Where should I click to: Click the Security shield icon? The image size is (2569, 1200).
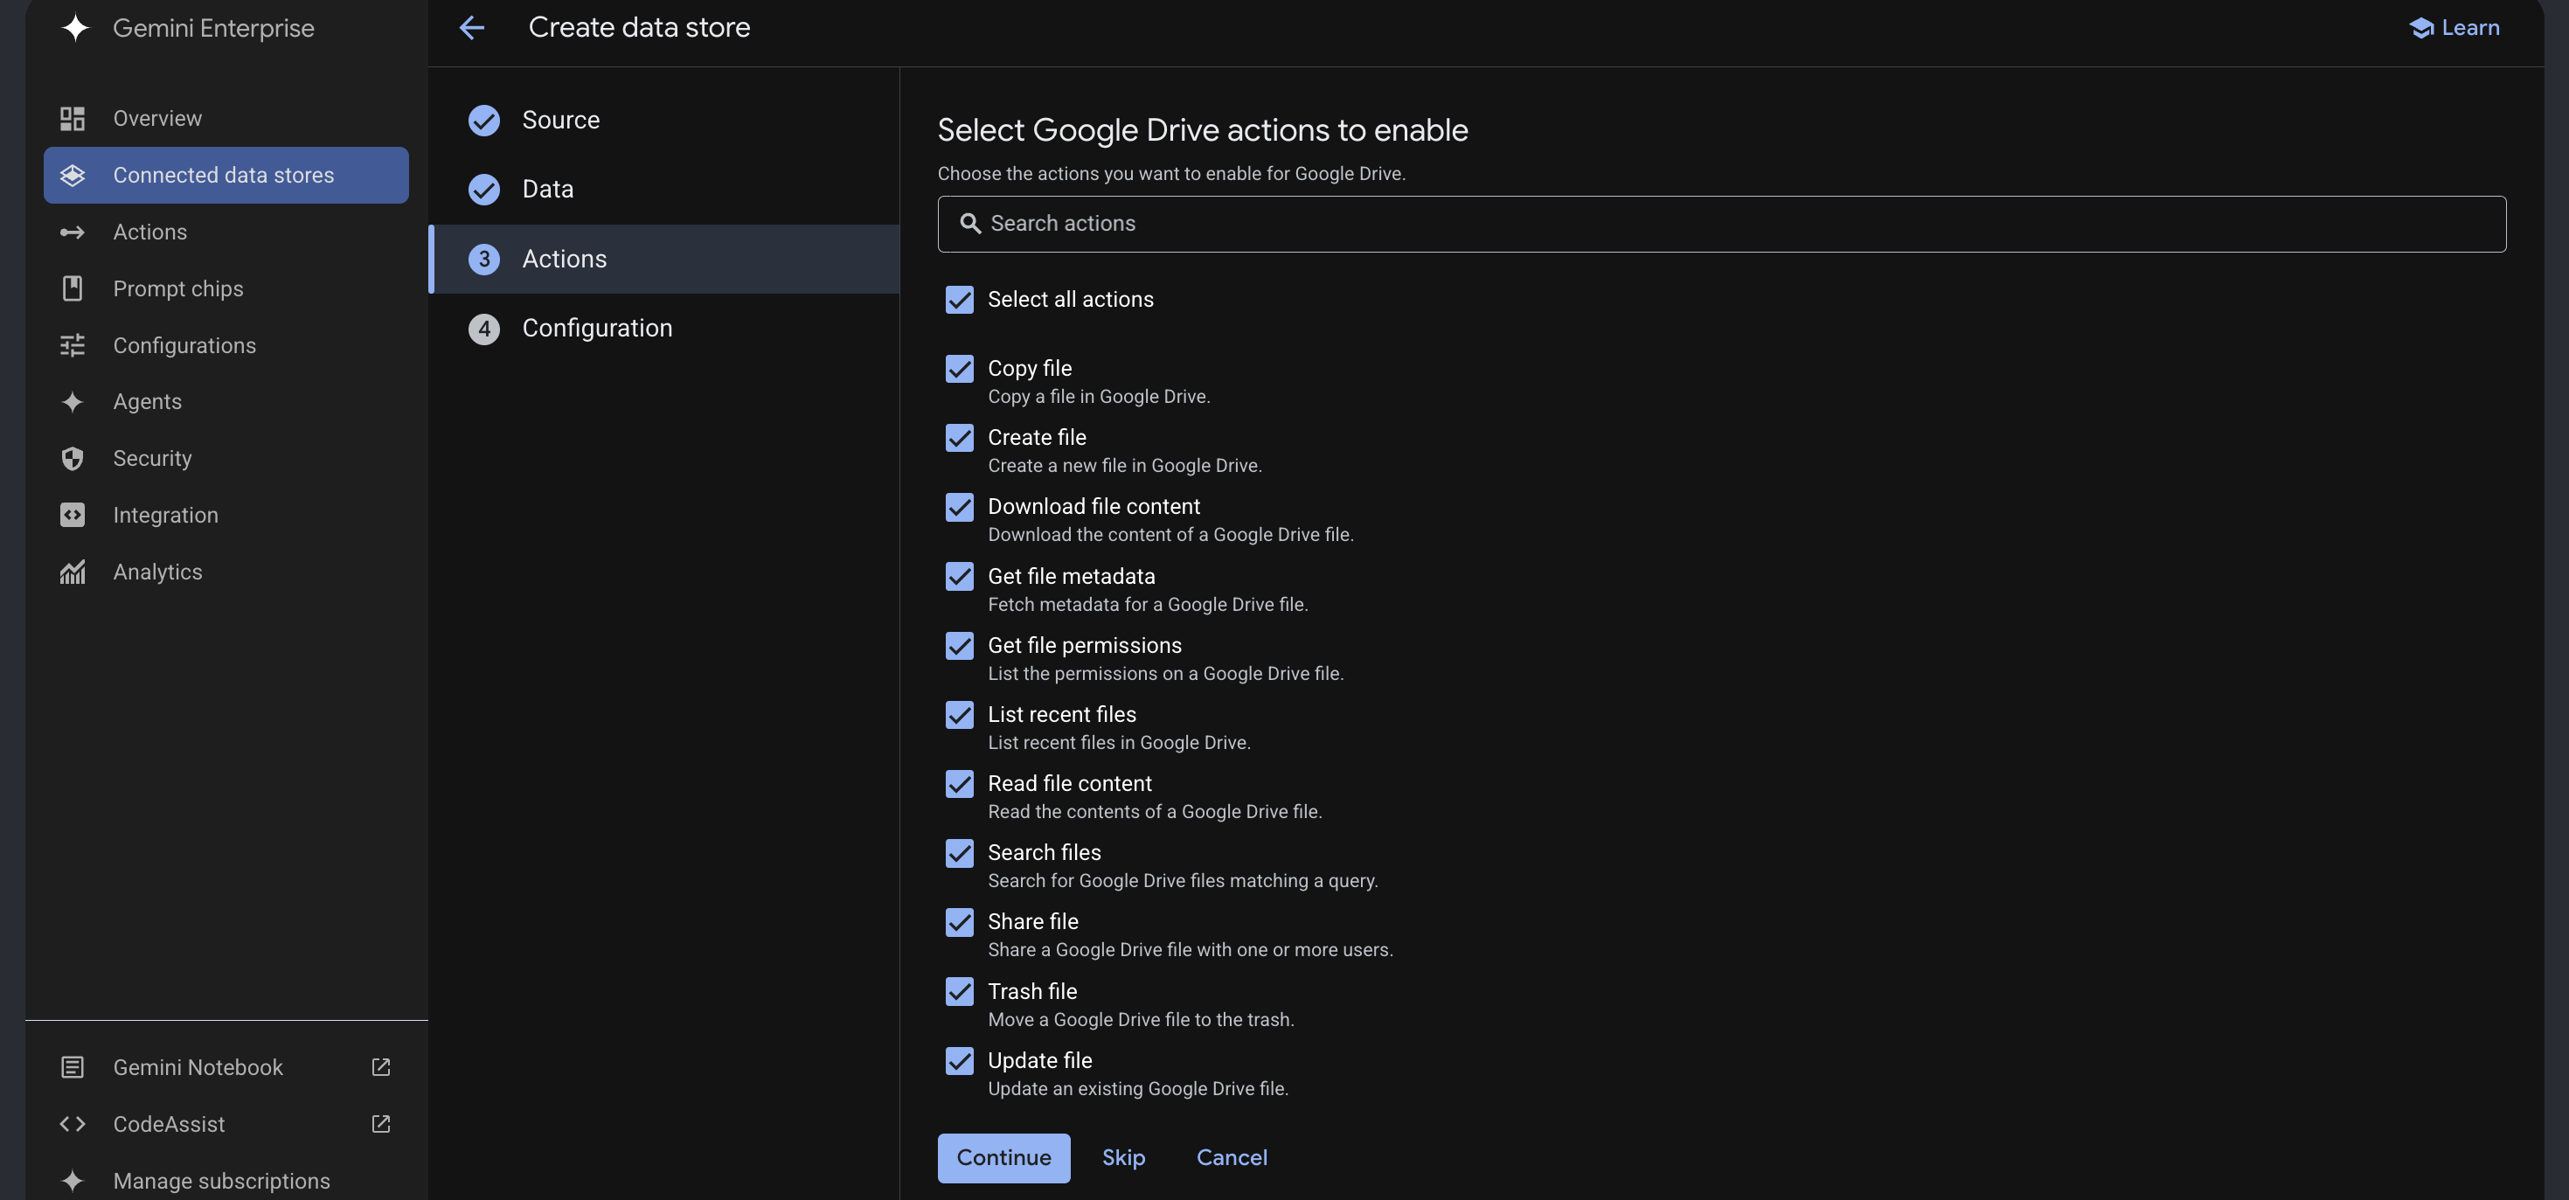tap(72, 459)
